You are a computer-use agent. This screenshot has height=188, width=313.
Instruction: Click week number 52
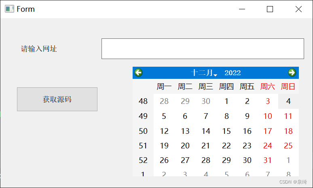[x=143, y=160]
